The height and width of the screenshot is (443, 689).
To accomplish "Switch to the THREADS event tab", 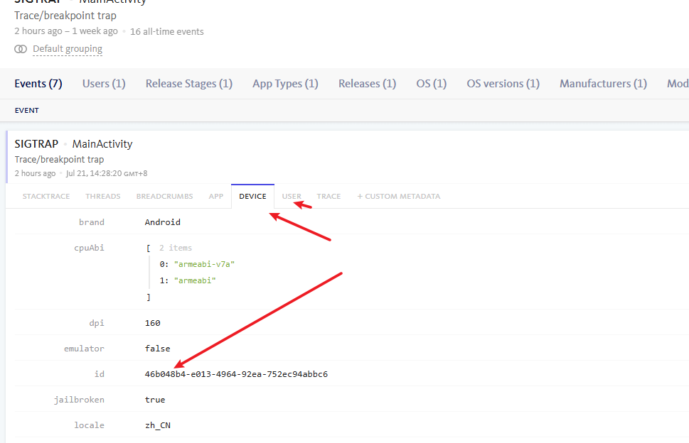I will pyautogui.click(x=103, y=197).
